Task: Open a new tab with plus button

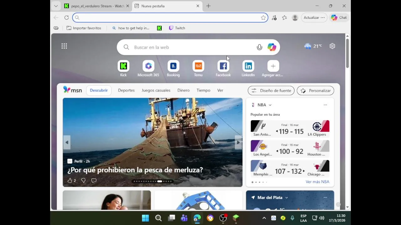Action: [x=208, y=6]
